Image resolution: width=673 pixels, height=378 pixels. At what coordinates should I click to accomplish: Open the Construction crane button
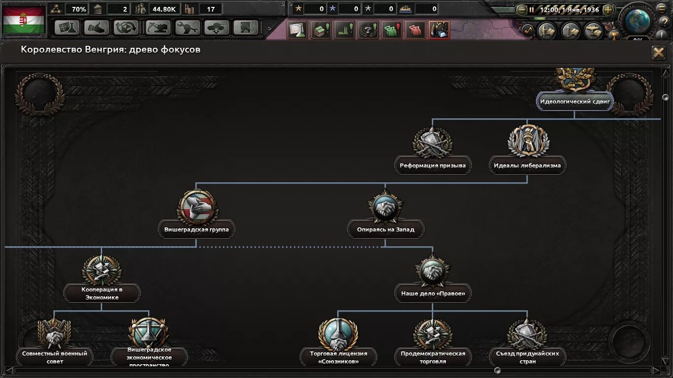pyautogui.click(x=158, y=28)
